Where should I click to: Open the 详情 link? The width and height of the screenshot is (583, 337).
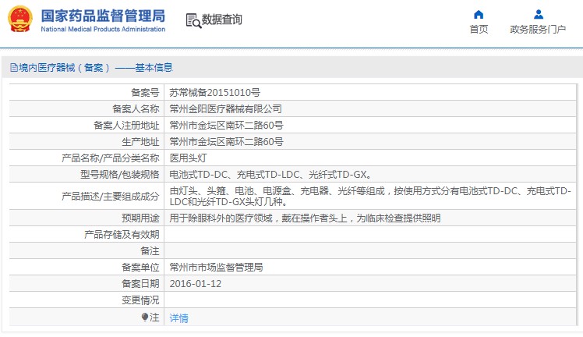tap(178, 318)
